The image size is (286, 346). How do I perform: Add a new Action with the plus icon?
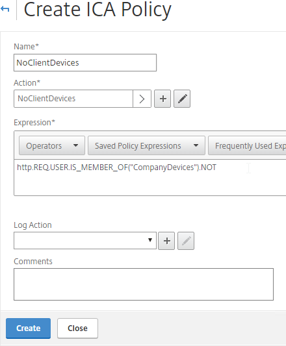point(162,99)
